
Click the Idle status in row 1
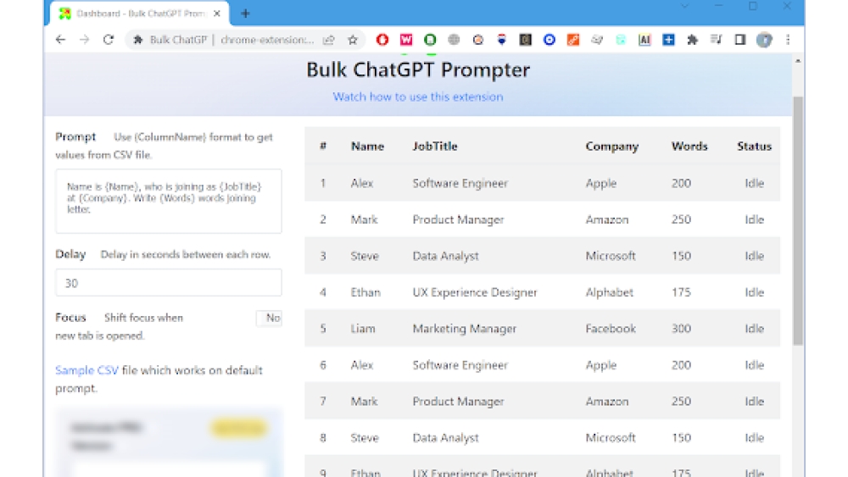pyautogui.click(x=754, y=183)
